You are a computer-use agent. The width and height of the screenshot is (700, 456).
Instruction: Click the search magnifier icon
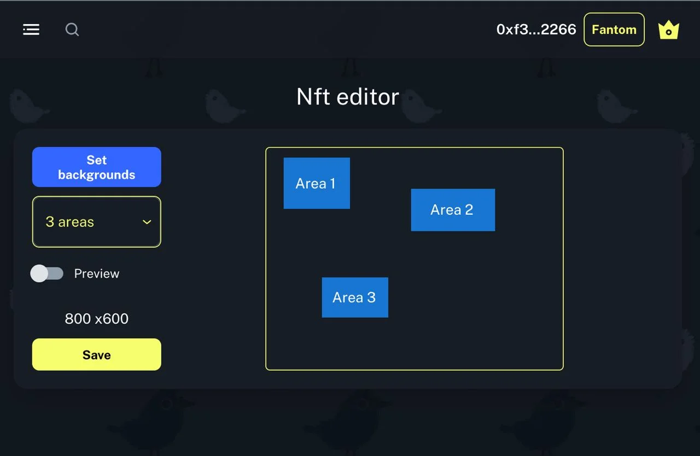[x=72, y=30]
